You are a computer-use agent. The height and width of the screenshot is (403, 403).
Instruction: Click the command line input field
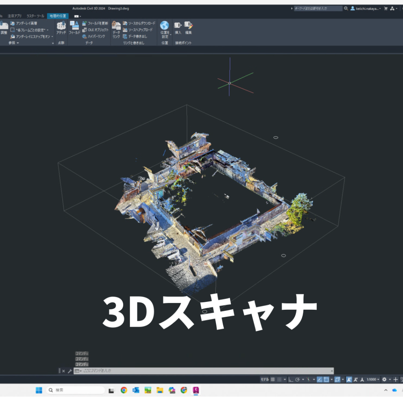coord(205,371)
